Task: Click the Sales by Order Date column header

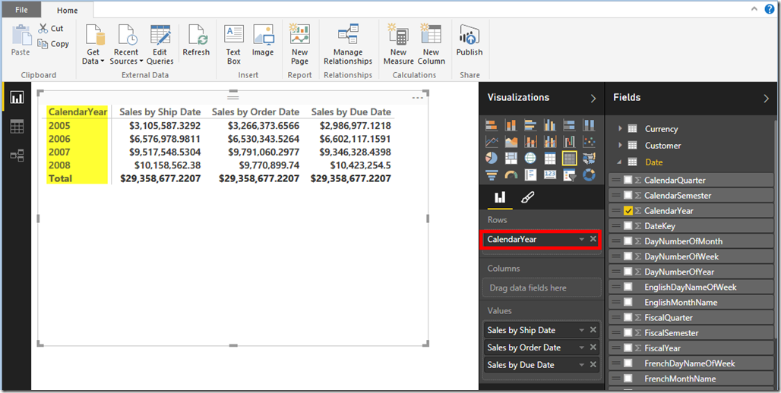Action: point(255,112)
